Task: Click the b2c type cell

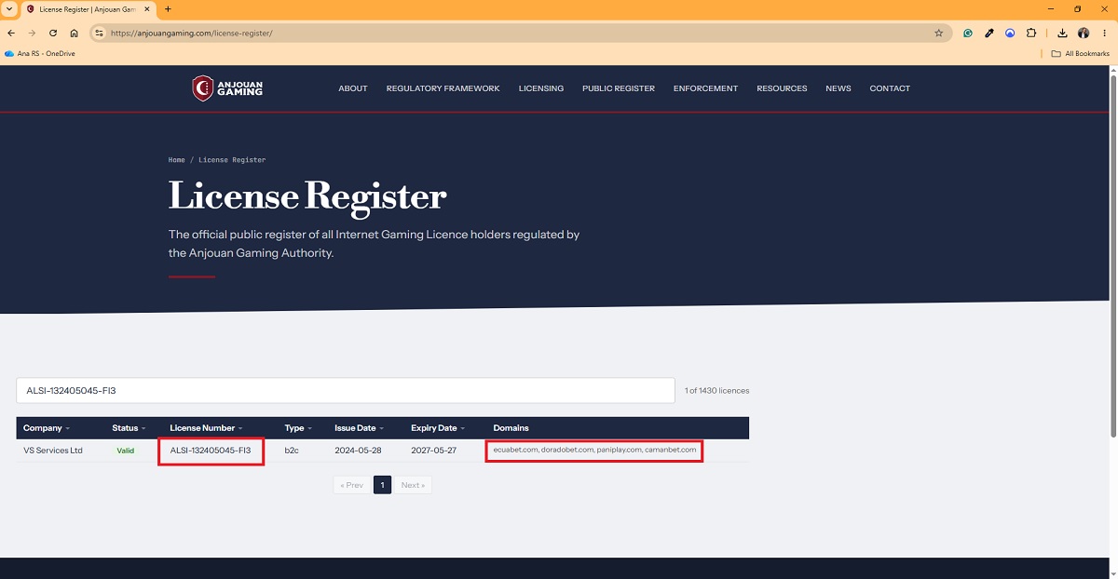Action: (x=292, y=451)
